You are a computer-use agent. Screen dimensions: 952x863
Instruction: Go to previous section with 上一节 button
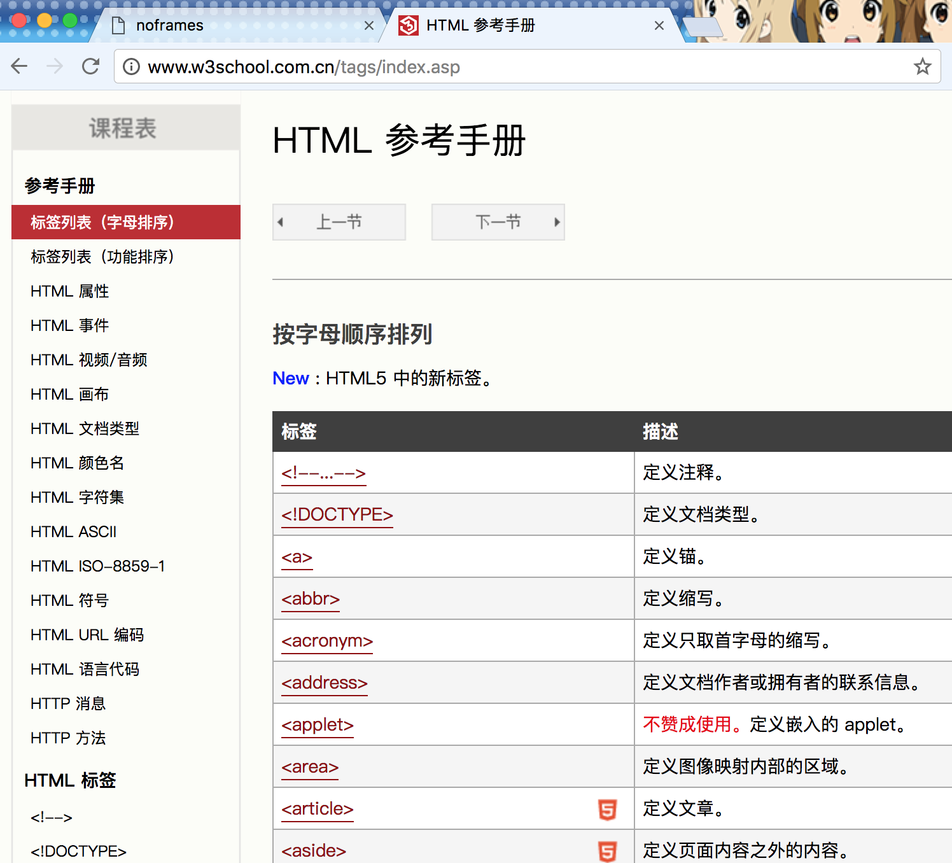pyautogui.click(x=339, y=222)
